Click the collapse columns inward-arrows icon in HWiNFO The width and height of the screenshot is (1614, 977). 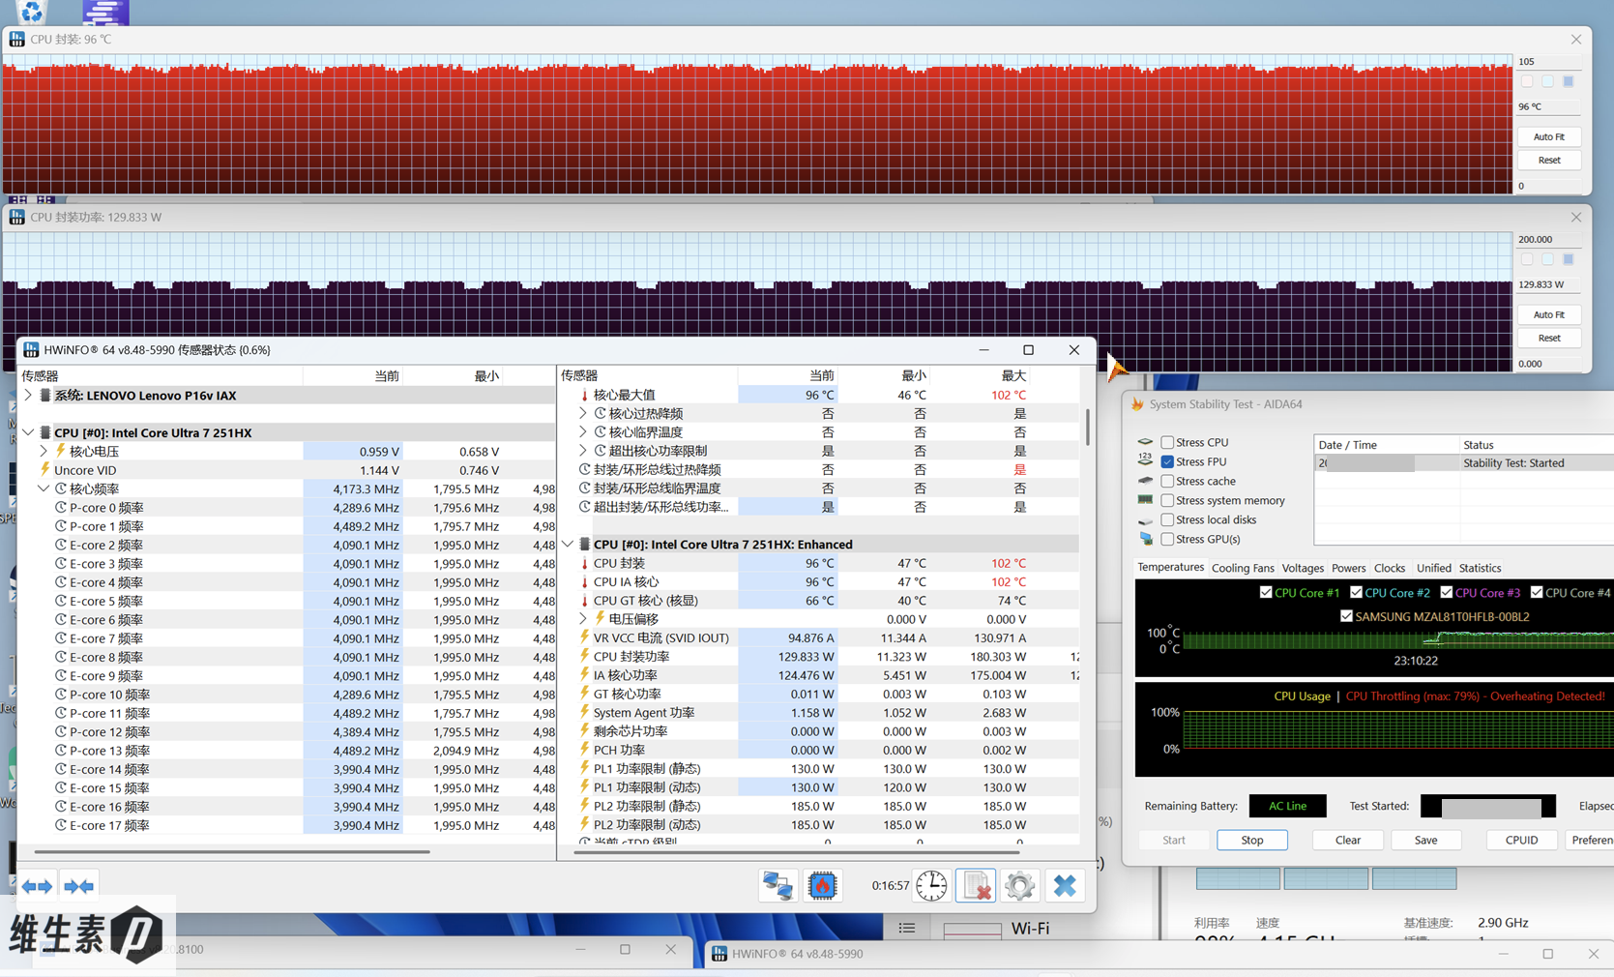(x=79, y=886)
